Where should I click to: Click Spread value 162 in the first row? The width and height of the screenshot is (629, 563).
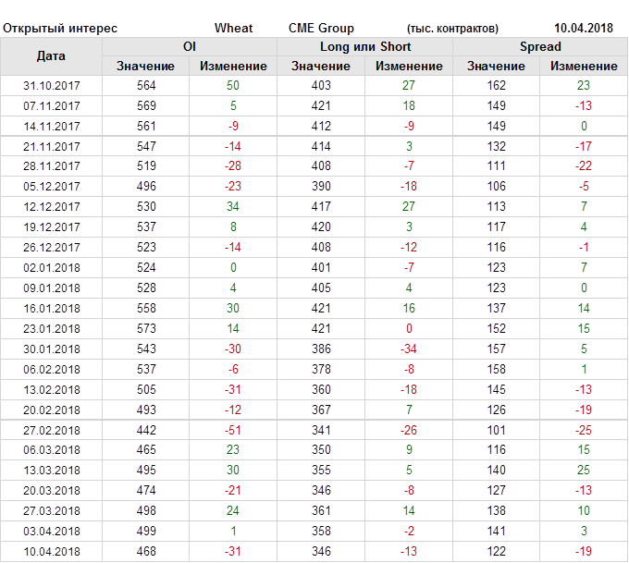496,85
